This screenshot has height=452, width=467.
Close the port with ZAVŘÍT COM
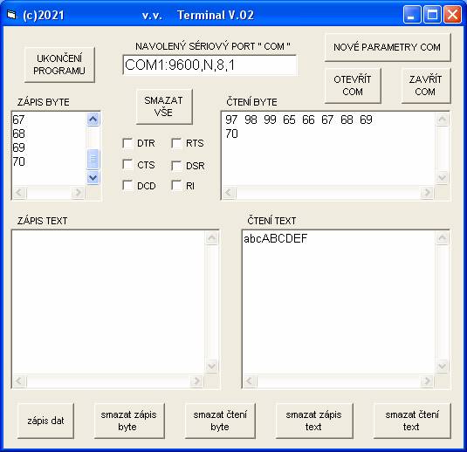click(426, 86)
